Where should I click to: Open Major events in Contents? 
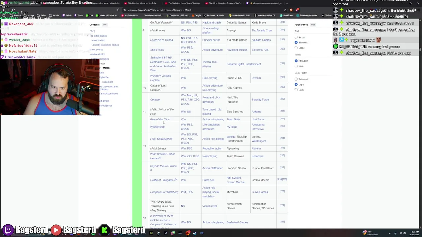coord(96,49)
